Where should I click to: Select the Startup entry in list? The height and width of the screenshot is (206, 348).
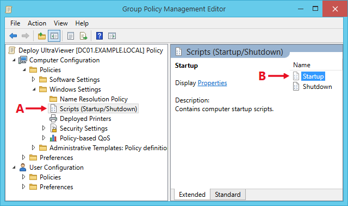pos(313,76)
